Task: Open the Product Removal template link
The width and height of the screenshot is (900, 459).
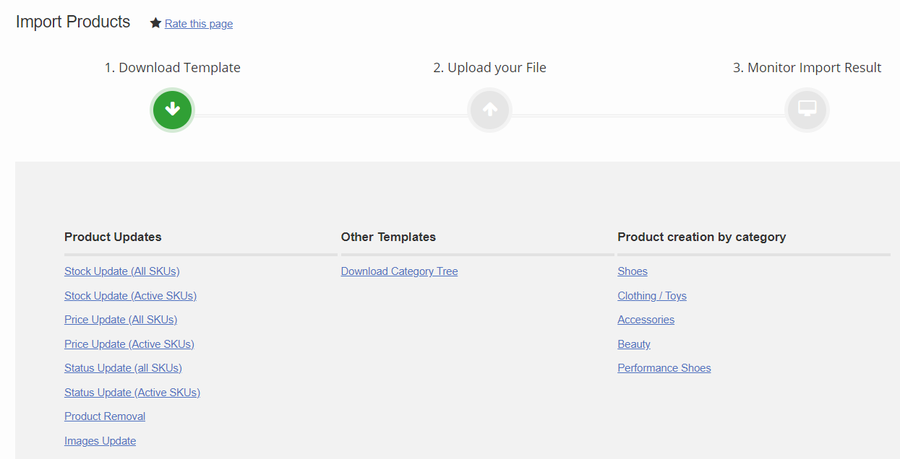Action: tap(105, 416)
